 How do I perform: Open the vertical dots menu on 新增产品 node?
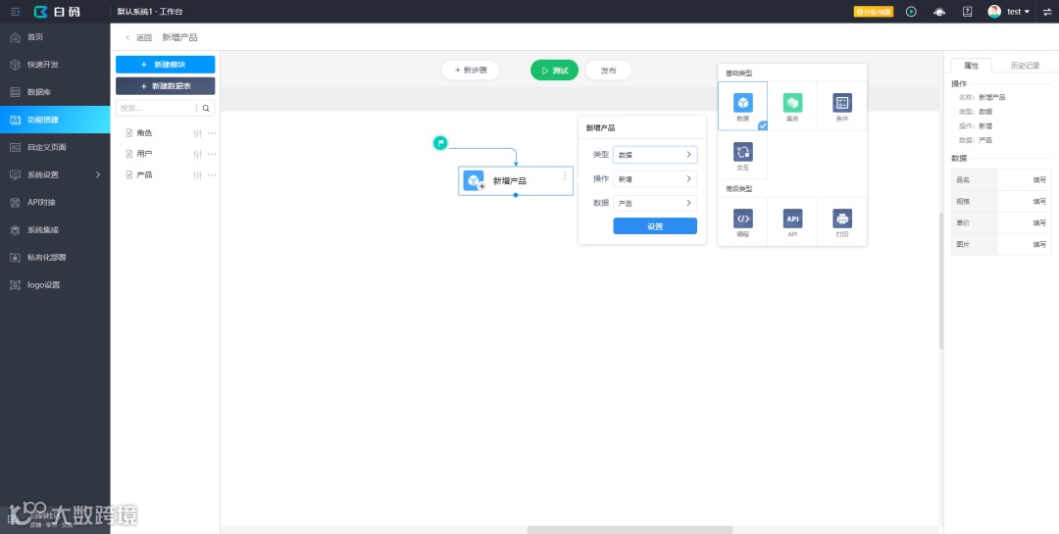(565, 175)
